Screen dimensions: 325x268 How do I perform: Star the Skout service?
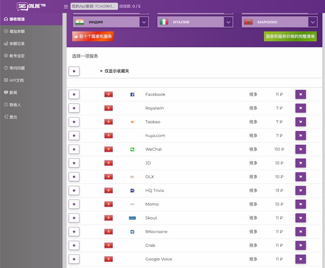tap(74, 218)
